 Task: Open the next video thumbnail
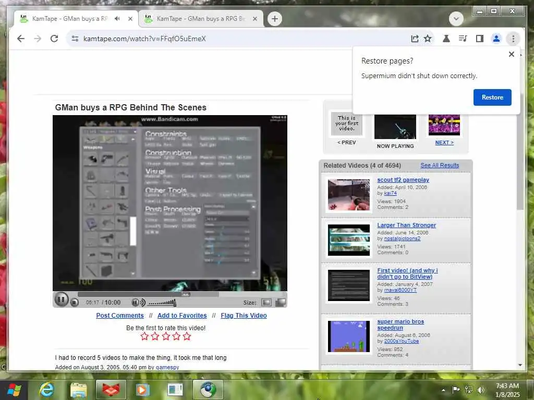(444, 125)
